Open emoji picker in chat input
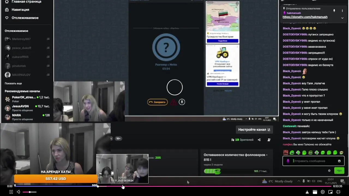The width and height of the screenshot is (349, 196). 339,161
